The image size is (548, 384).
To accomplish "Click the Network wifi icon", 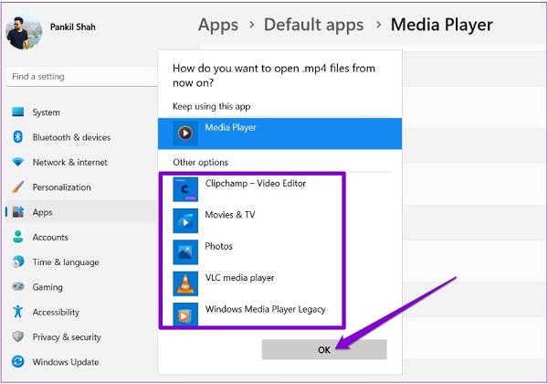I will (x=18, y=162).
